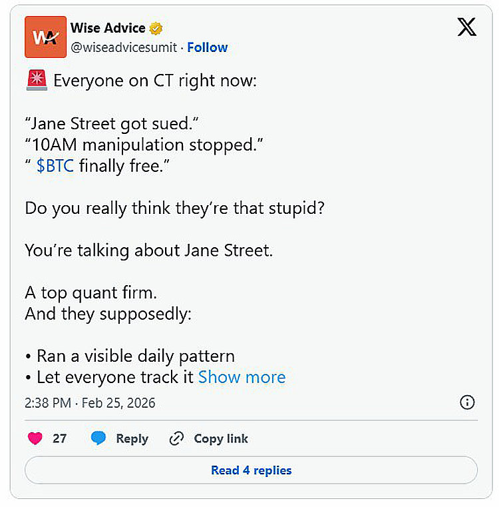Image resolution: width=499 pixels, height=507 pixels.
Task: Open the Read 4 replies button
Action: (251, 470)
